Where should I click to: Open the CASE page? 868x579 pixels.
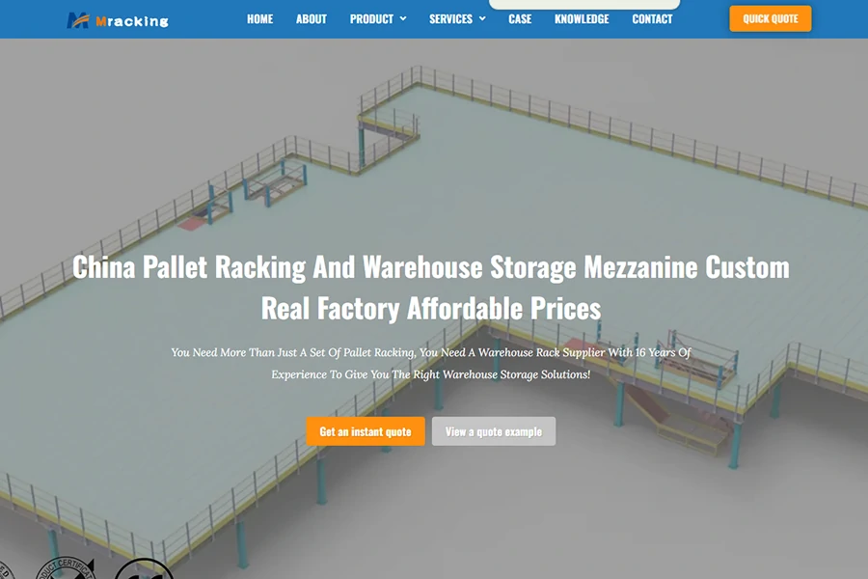point(520,19)
